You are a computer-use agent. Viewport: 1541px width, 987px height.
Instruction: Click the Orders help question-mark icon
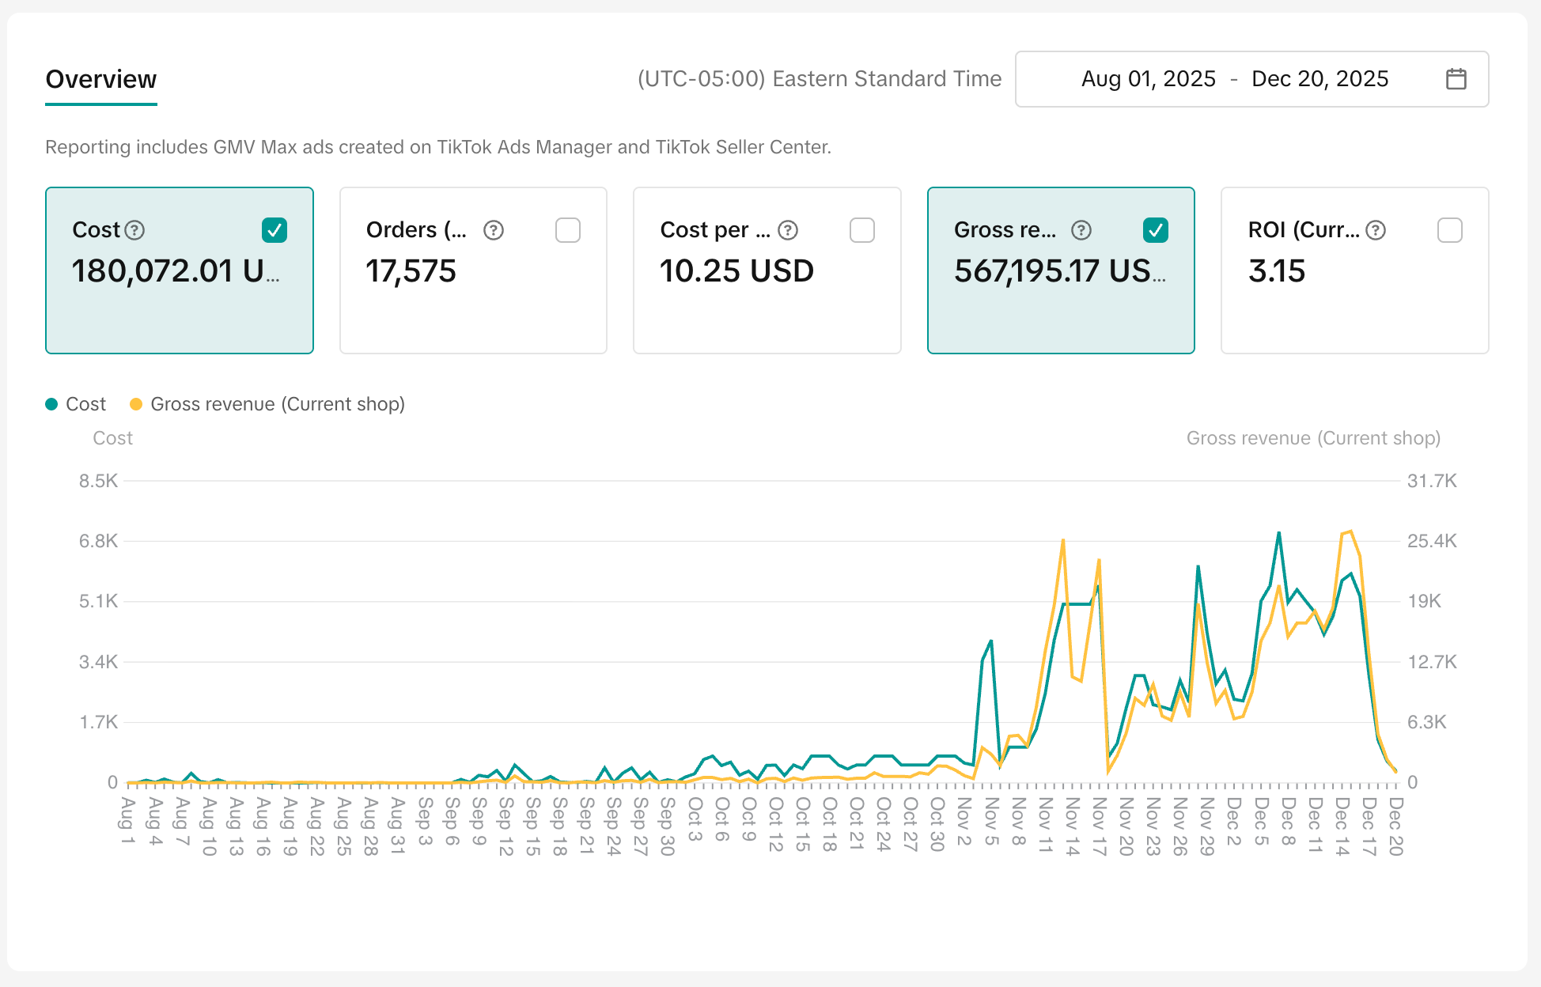pyautogui.click(x=494, y=230)
